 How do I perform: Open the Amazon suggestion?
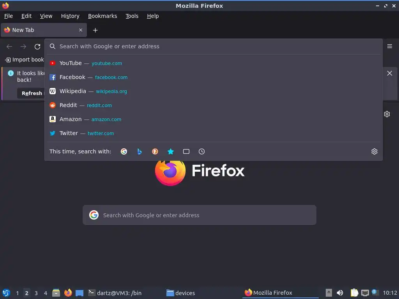[213, 119]
